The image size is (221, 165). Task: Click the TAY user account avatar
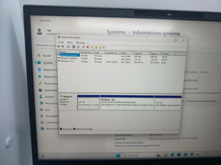(39, 32)
